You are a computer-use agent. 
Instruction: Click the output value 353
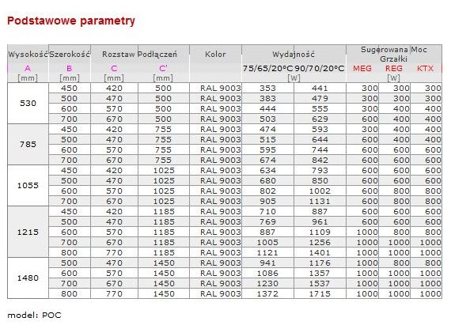click(x=267, y=89)
